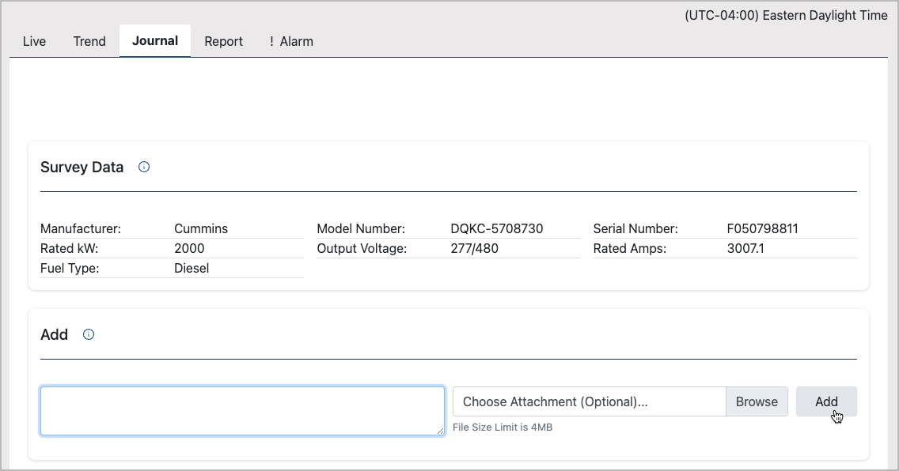Click the Cummins manufacturer value

pyautogui.click(x=201, y=228)
